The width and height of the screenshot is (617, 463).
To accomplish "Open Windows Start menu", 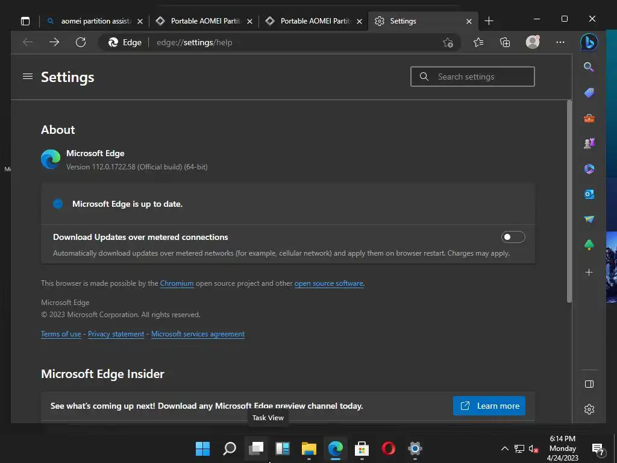I will 202,448.
